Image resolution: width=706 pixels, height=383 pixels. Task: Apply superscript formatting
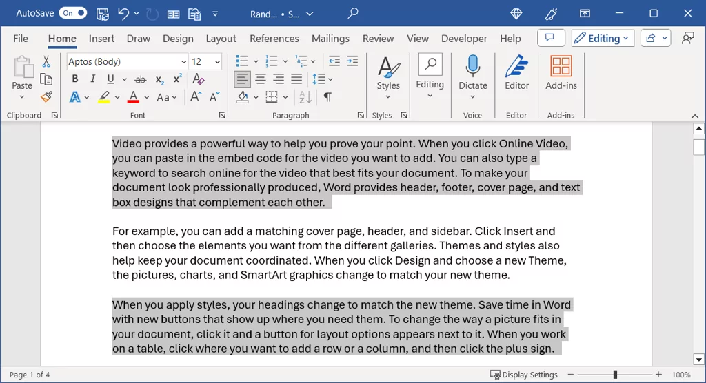177,79
